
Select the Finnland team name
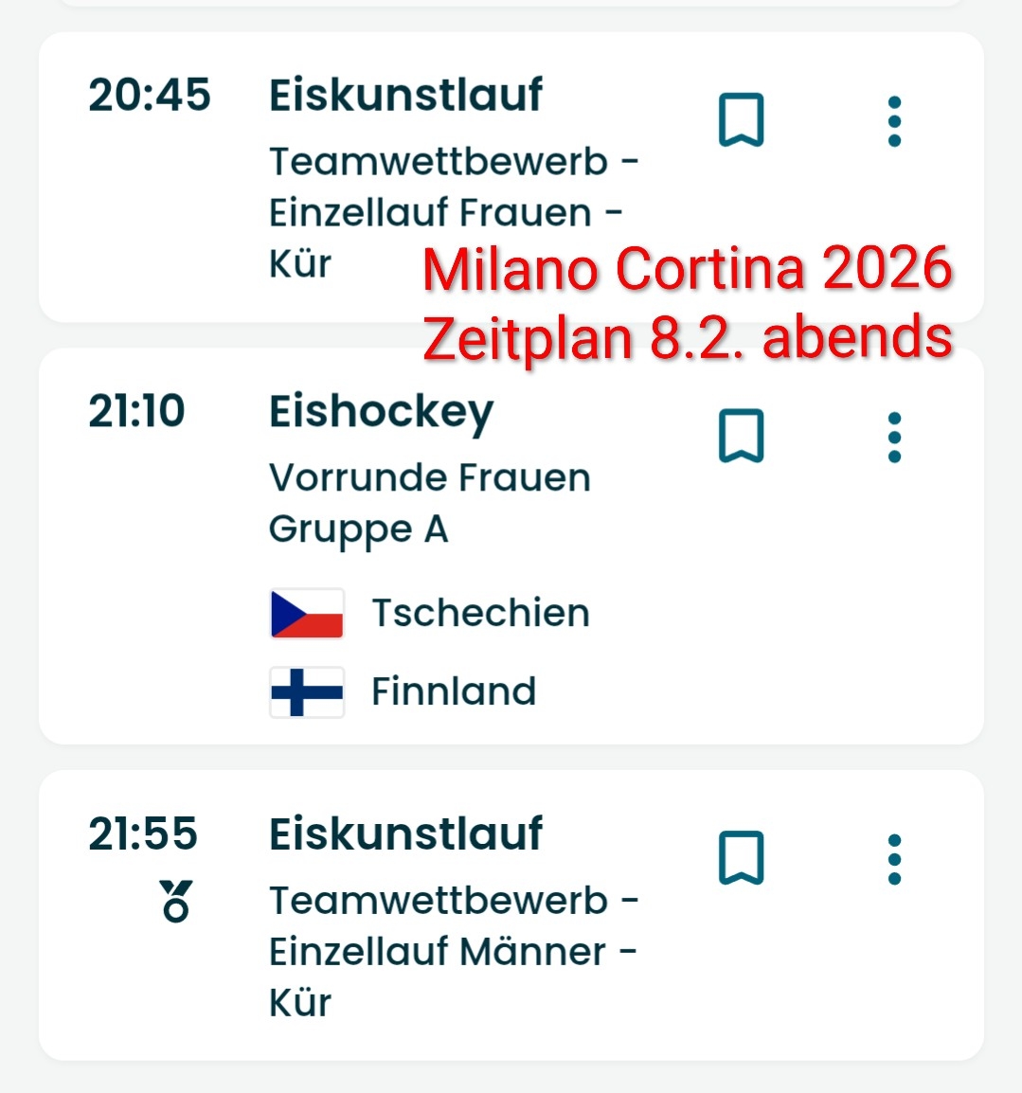pos(454,692)
